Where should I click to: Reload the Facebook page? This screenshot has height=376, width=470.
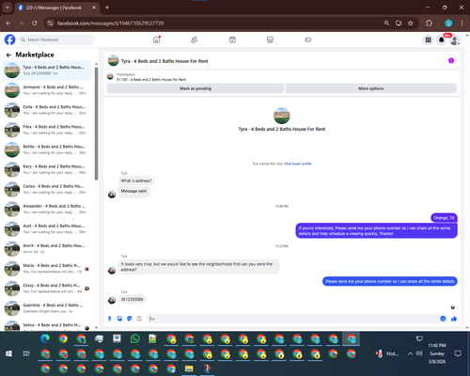coord(35,23)
